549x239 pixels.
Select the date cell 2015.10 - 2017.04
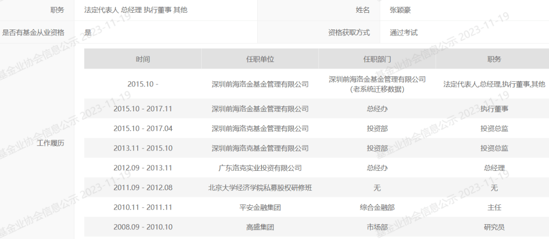143,129
